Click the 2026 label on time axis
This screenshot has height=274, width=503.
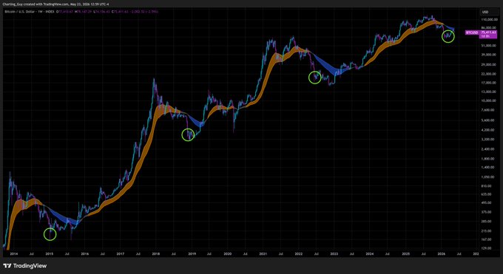click(441, 254)
